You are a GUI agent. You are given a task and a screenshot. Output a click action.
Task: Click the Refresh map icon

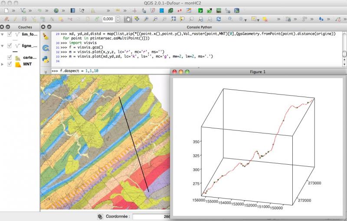pos(219,19)
